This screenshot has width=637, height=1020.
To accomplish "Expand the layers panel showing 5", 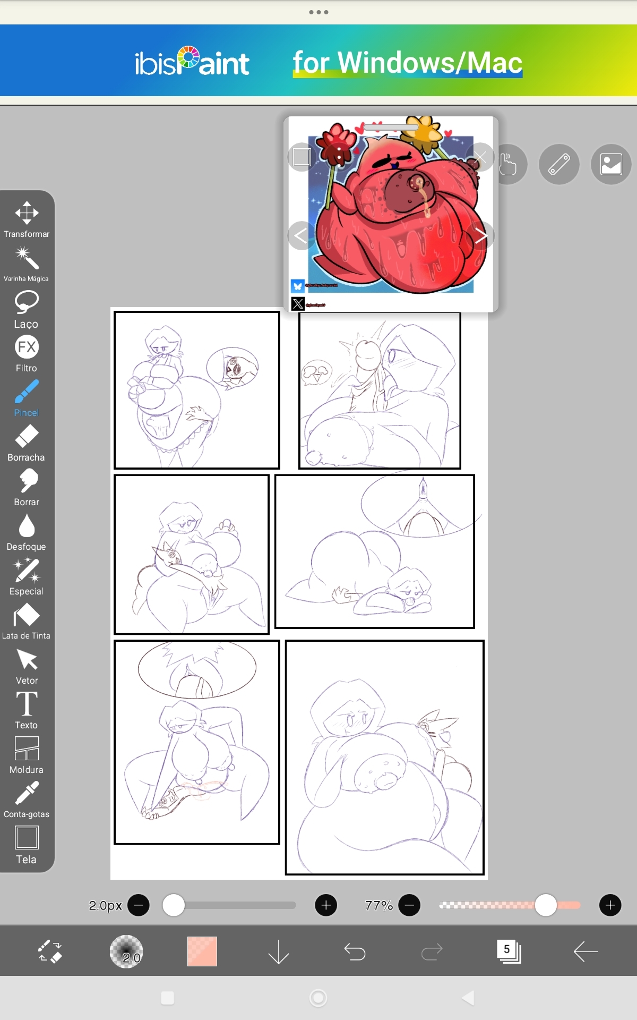I will pyautogui.click(x=508, y=951).
